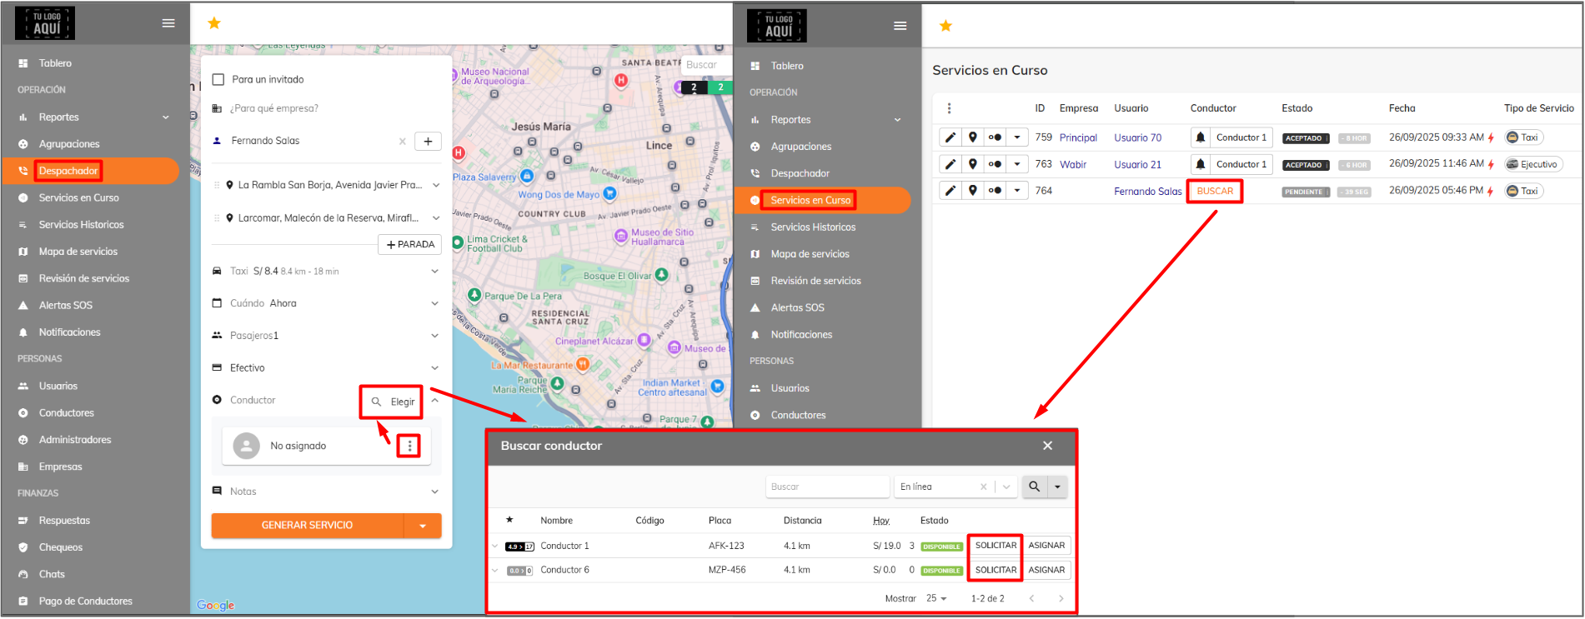
Task: Click the edit pencil for service 759
Action: pos(950,137)
